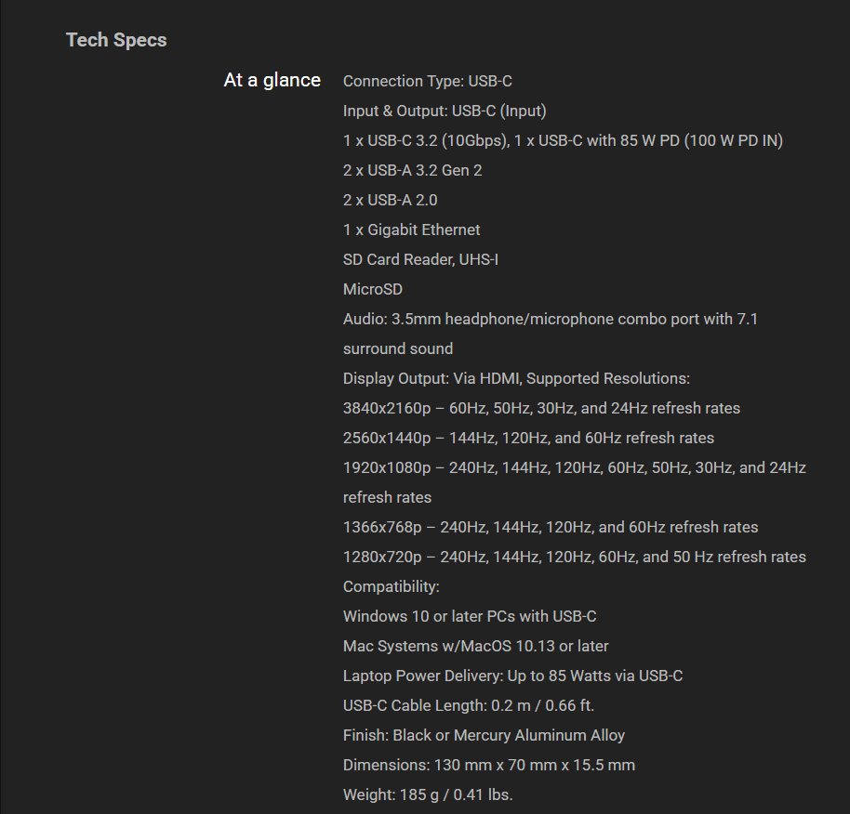Click the MacOS 10.13 compatibility line
The width and height of the screenshot is (850, 814).
click(x=475, y=647)
